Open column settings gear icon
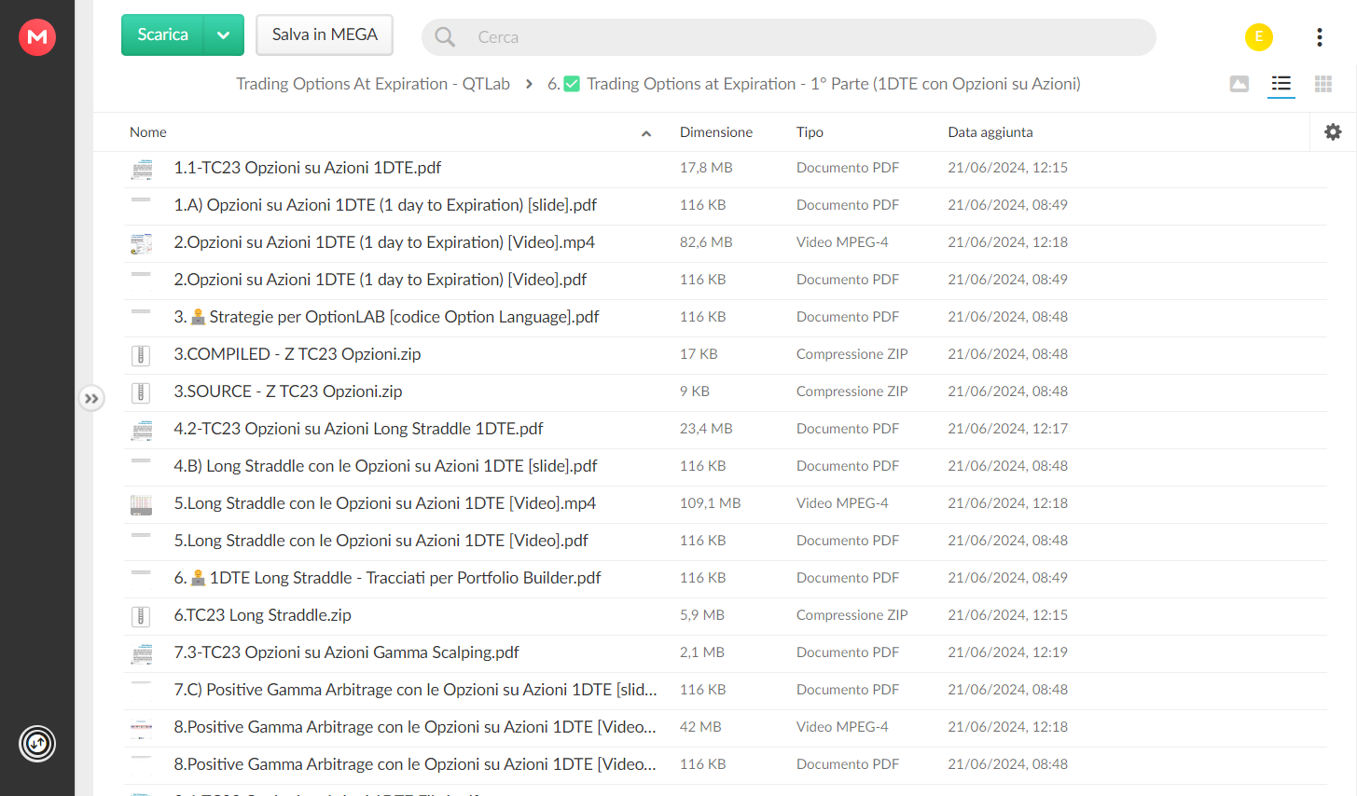The height and width of the screenshot is (796, 1357). click(1333, 132)
